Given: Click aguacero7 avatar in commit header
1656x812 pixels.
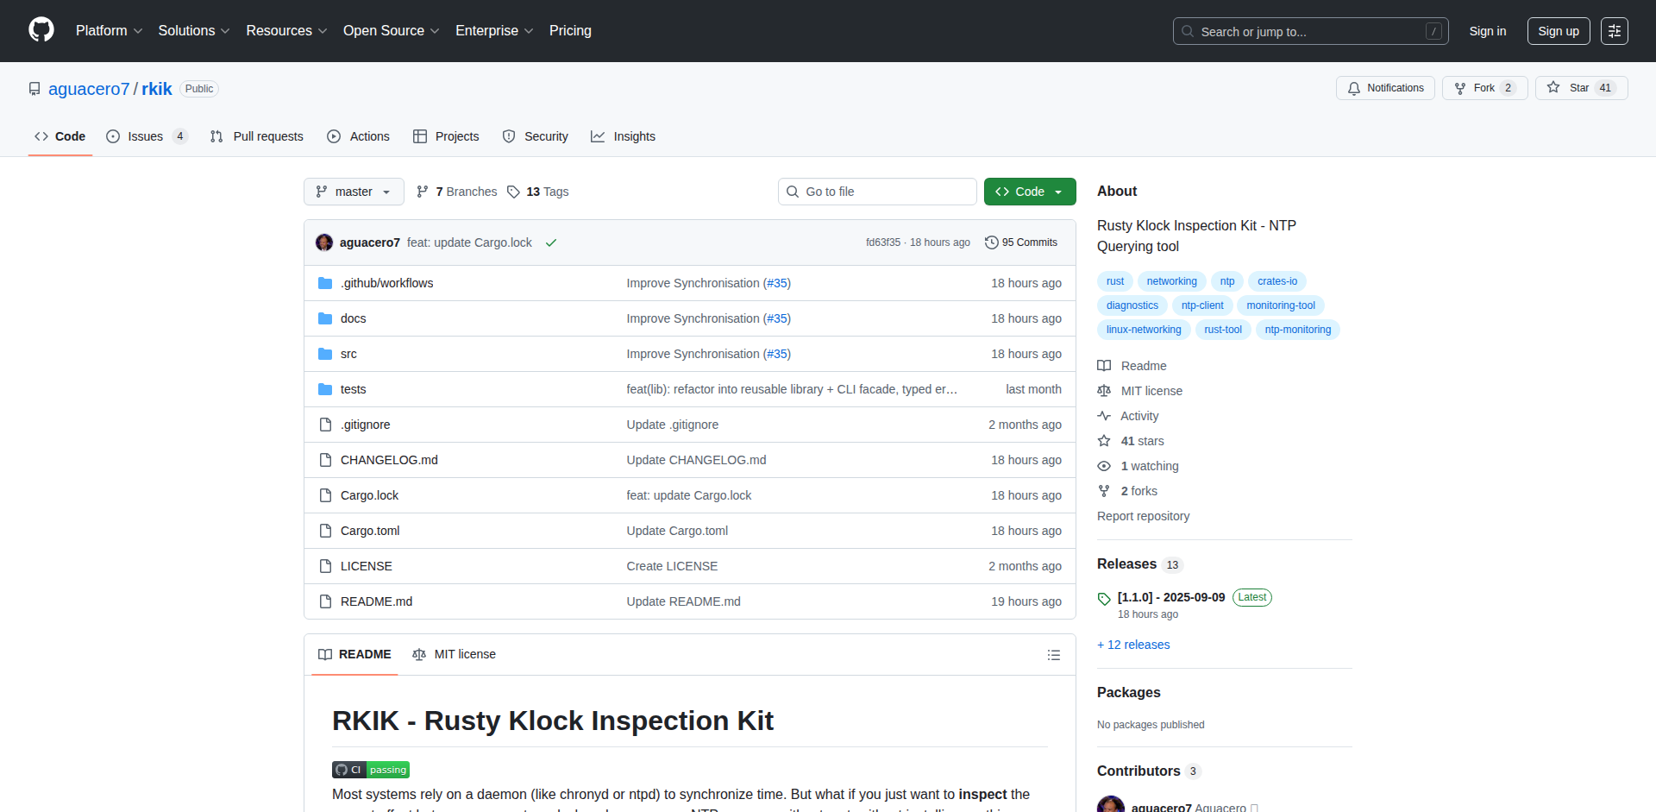Looking at the screenshot, I should coord(324,242).
